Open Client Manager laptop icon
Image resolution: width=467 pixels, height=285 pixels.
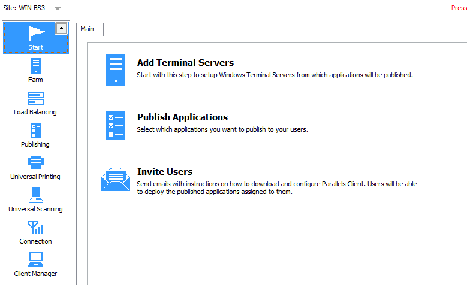(x=36, y=260)
